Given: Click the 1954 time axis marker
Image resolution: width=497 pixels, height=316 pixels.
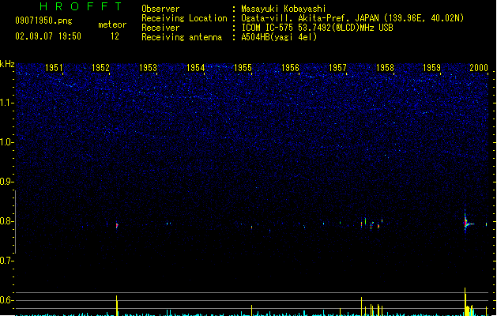Looking at the screenshot, I should (x=196, y=68).
